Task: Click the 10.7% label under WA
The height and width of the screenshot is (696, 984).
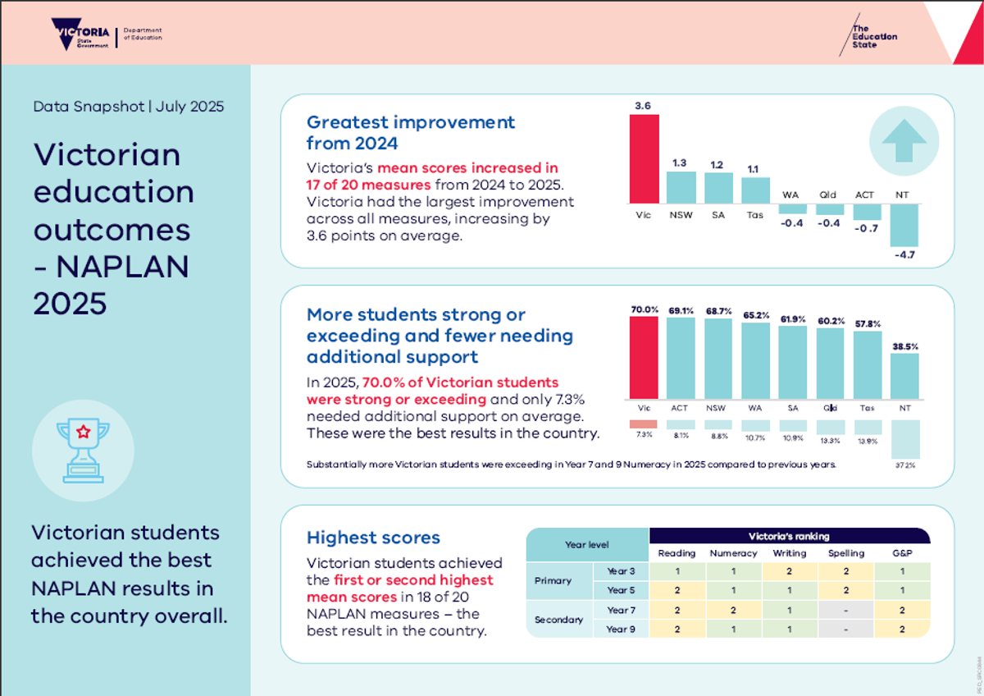Action: [756, 438]
